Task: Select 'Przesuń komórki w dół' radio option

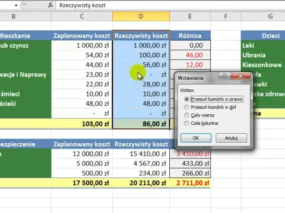Action: 210,107
